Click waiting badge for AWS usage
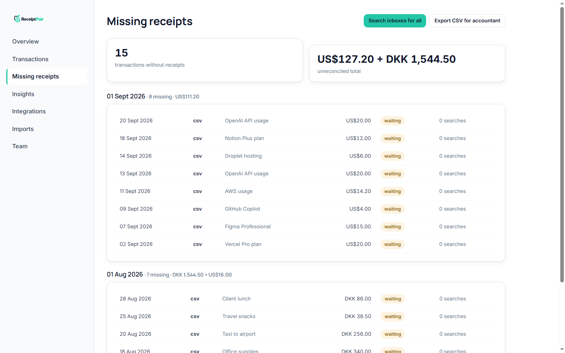 pyautogui.click(x=392, y=191)
